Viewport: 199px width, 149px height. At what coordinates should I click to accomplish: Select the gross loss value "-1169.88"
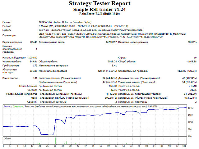tap(192, 61)
